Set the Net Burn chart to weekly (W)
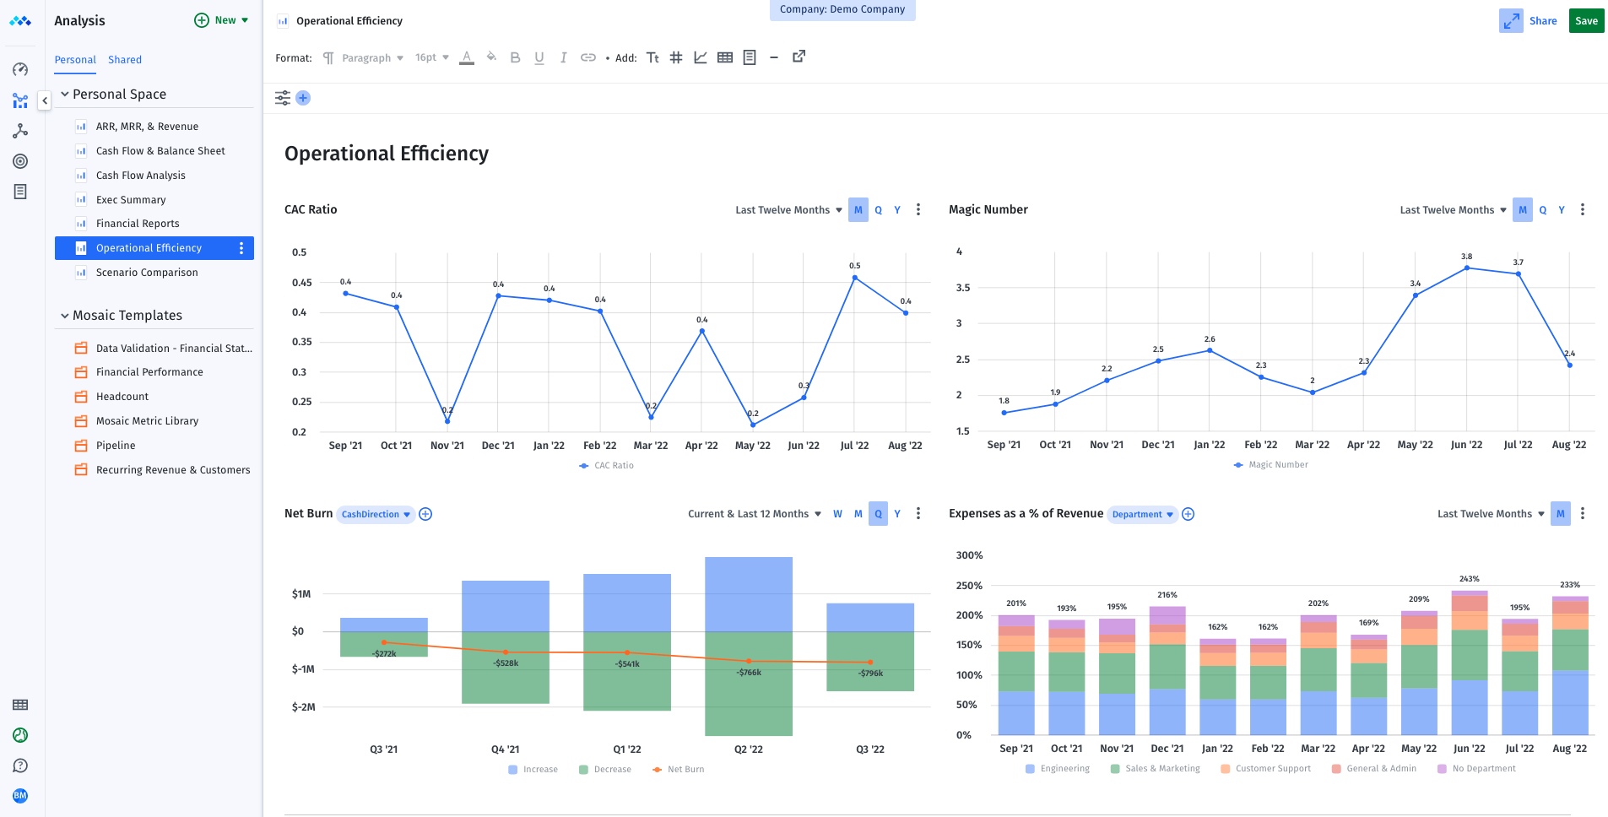The width and height of the screenshot is (1608, 817). pos(837,514)
